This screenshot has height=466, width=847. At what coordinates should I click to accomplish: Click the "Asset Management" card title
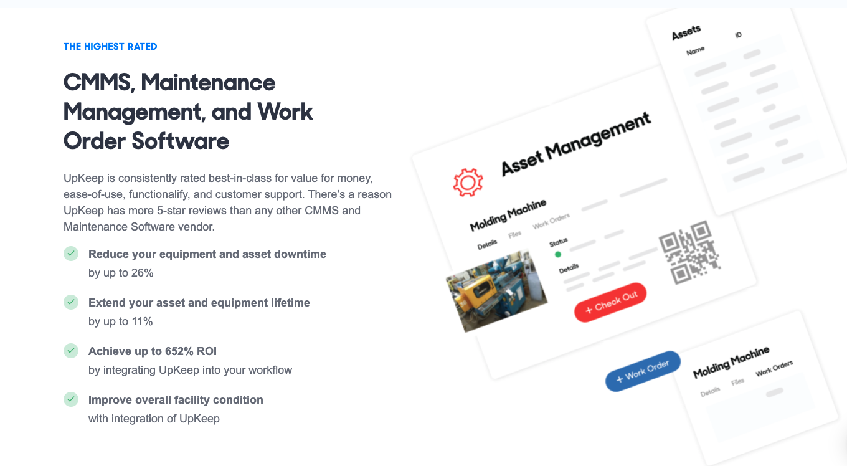(x=576, y=143)
